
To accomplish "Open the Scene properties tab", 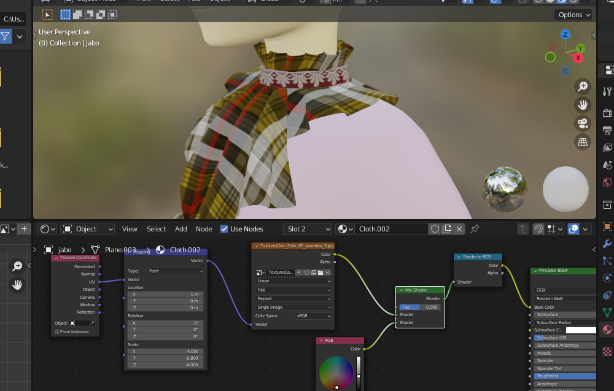I will click(607, 165).
